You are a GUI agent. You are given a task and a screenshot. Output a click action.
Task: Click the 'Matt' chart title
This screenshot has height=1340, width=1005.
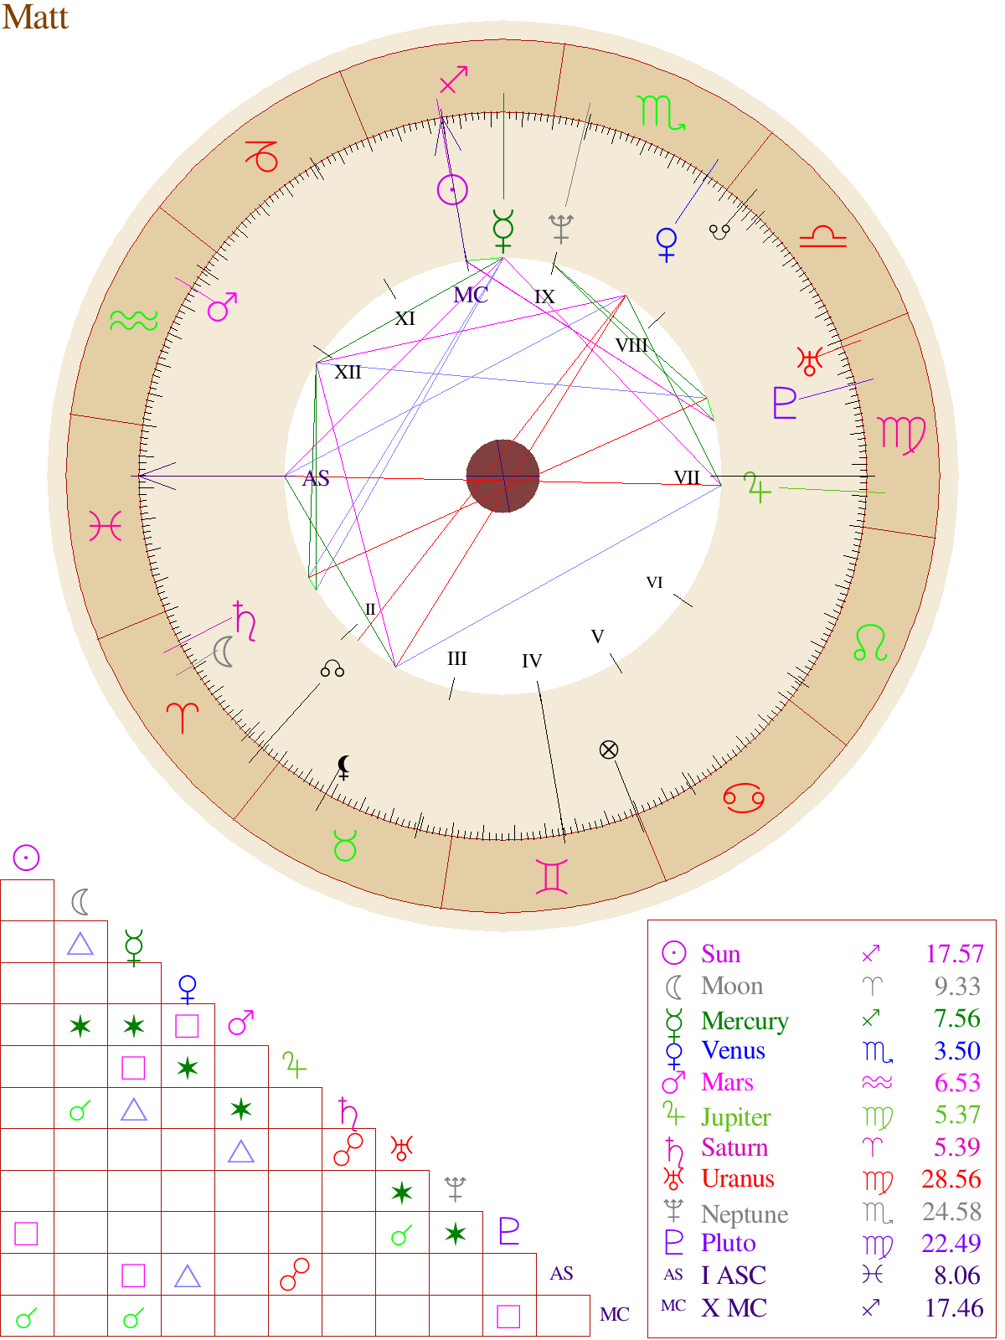tap(35, 17)
